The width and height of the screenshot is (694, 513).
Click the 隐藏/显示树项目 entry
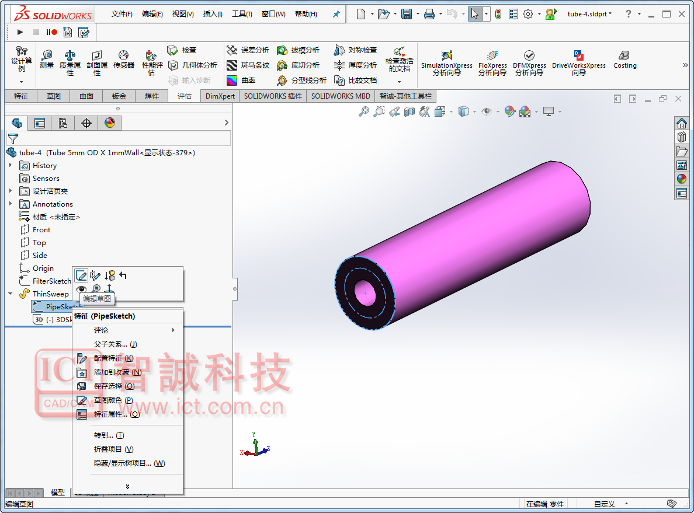point(127,463)
